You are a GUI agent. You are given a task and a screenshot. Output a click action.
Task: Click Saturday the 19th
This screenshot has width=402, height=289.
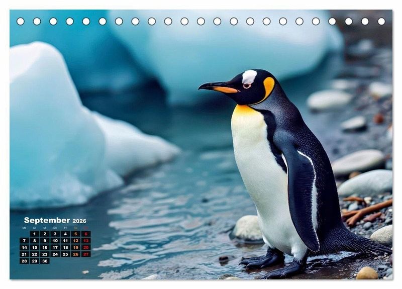[75, 247]
